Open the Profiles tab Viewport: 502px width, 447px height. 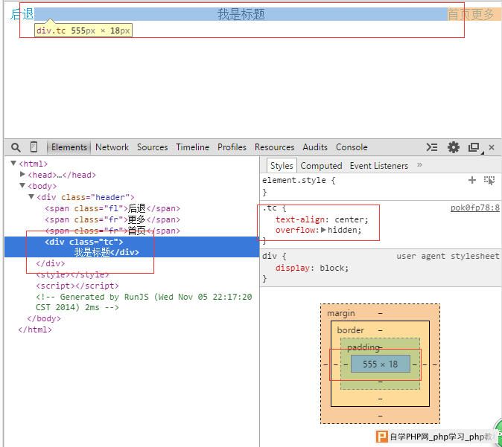[232, 147]
